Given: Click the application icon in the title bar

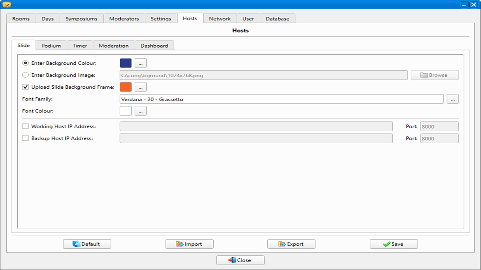Looking at the screenshot, I should (x=6, y=4).
